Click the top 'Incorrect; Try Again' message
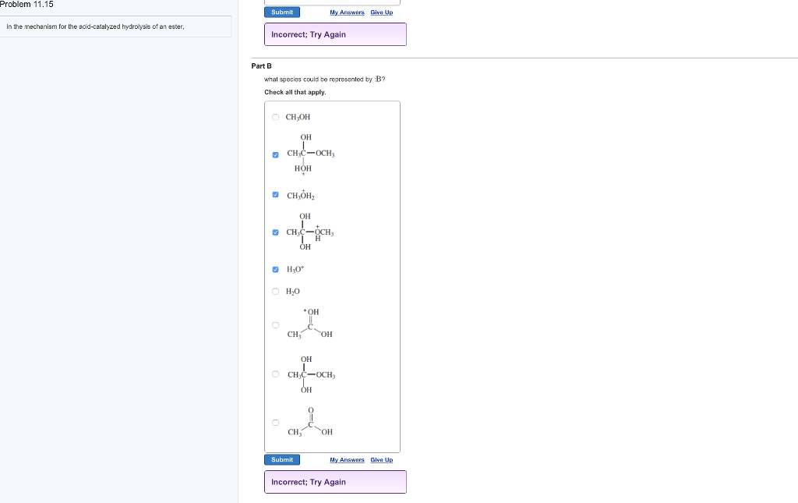798x503 pixels. coord(335,34)
